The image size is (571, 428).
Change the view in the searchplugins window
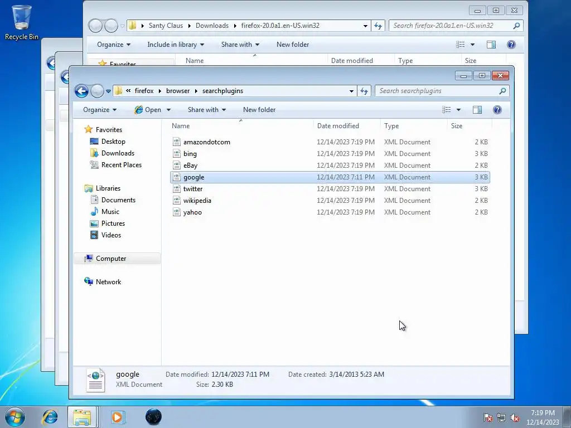coord(447,110)
